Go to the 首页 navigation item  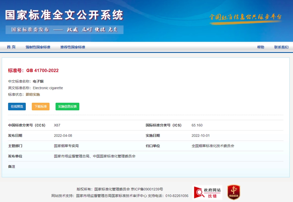(11, 47)
